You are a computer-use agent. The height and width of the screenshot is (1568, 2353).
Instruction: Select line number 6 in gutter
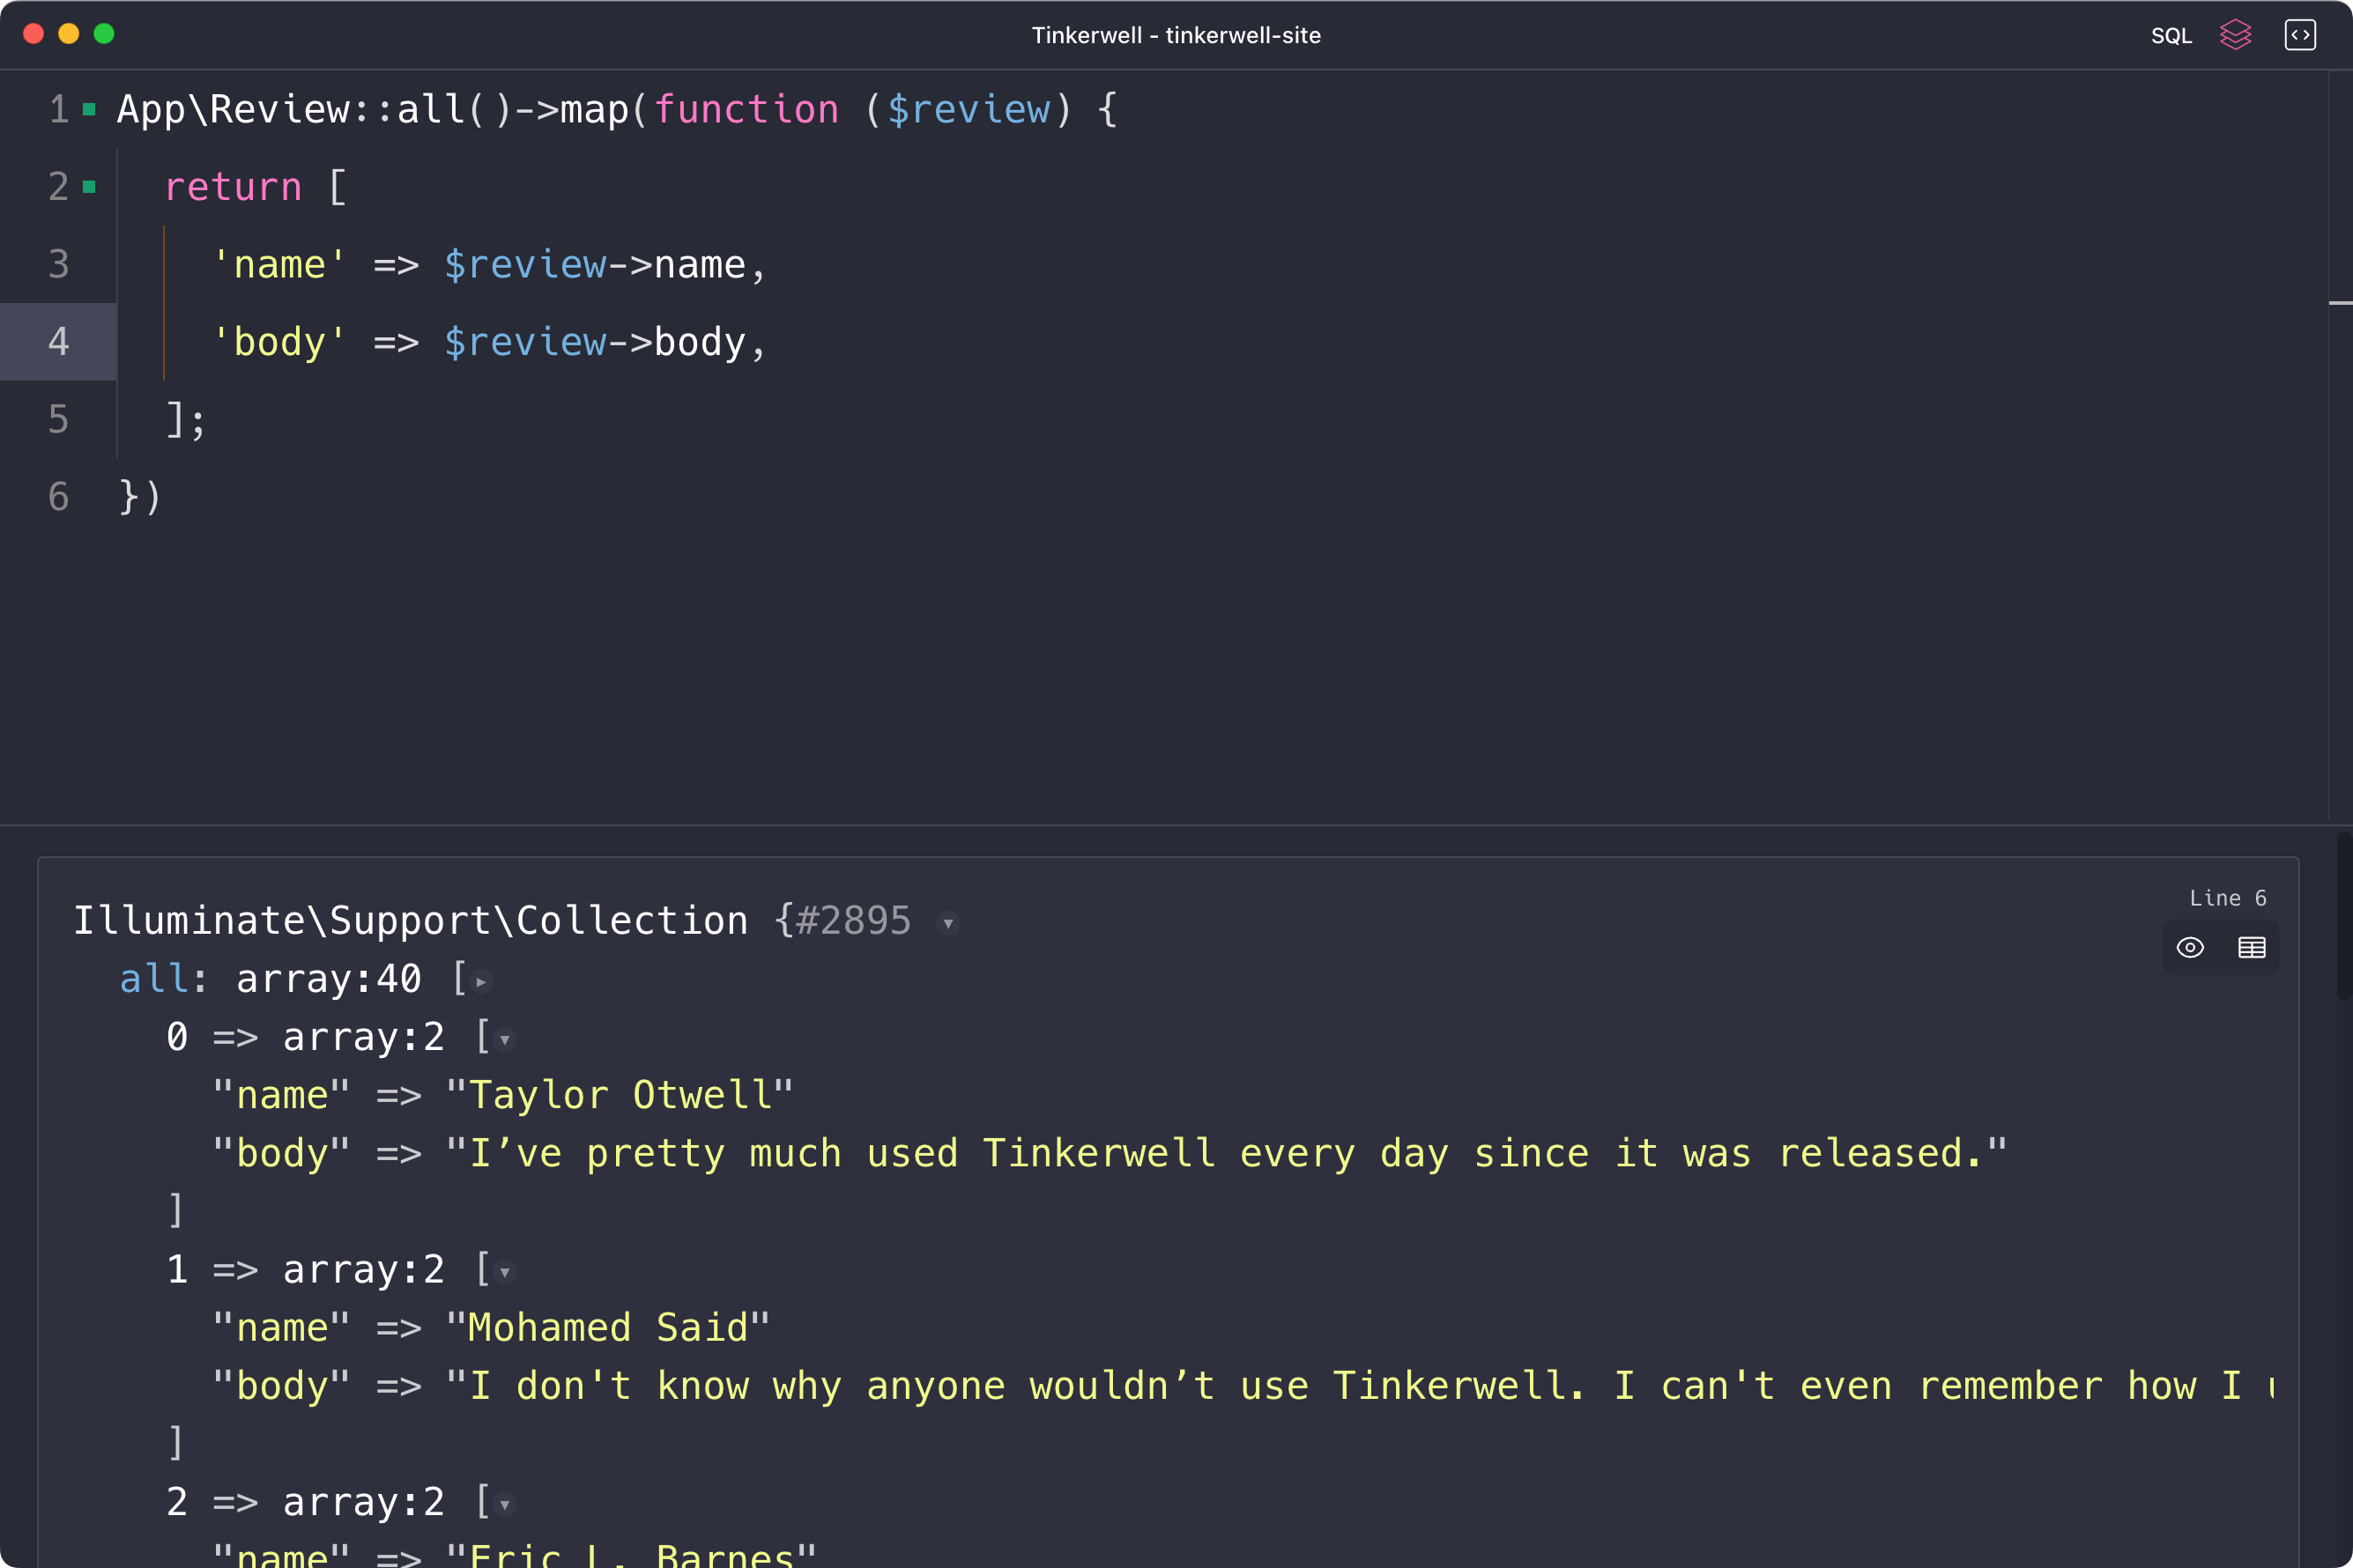tap(58, 496)
